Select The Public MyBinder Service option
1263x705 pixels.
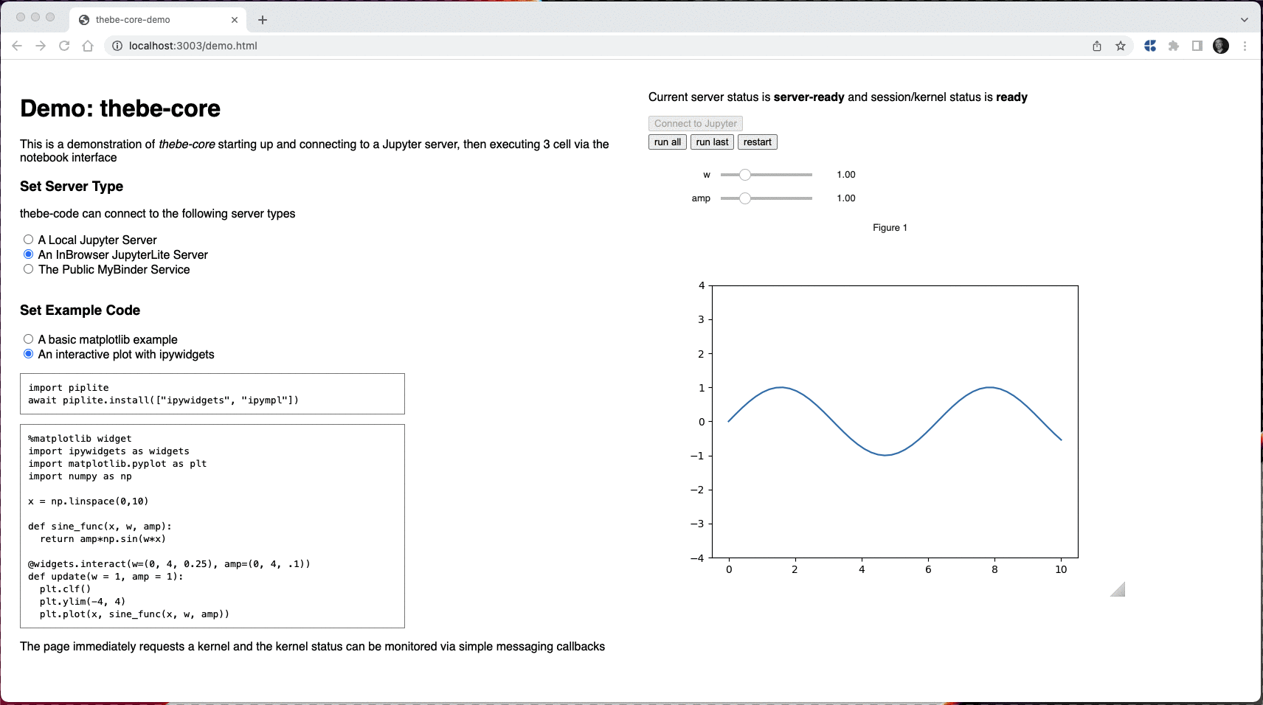point(28,269)
